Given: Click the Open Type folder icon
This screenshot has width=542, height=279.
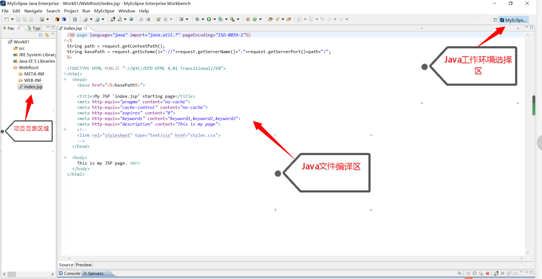Looking at the screenshot, I should point(270,19).
